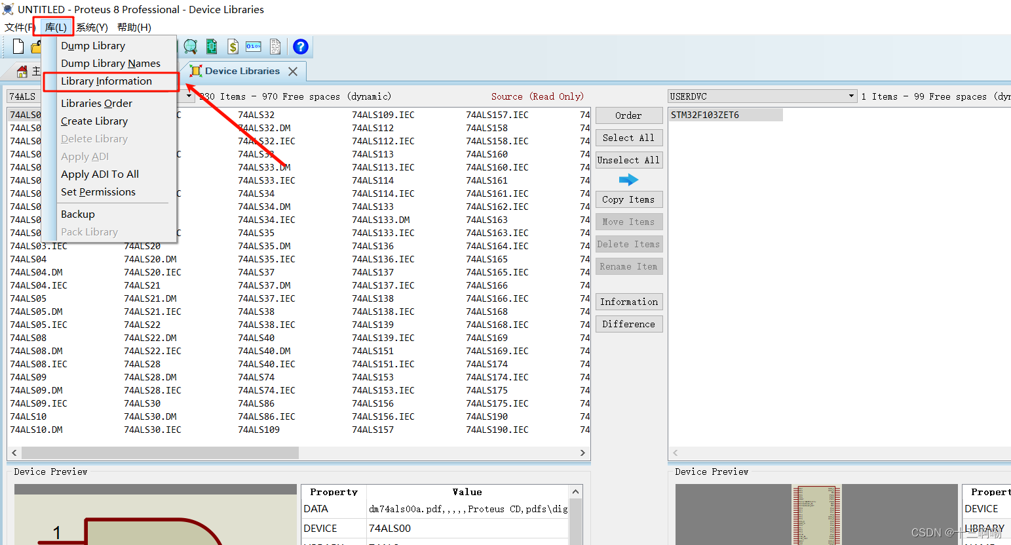This screenshot has height=545, width=1011.
Task: Close the Device Libraries tab
Action: [293, 71]
